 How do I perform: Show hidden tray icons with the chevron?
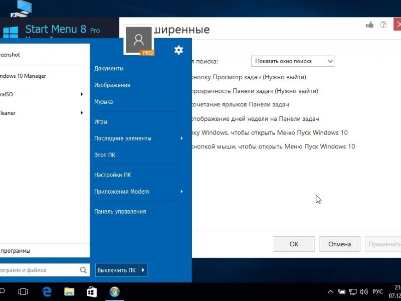click(330, 291)
